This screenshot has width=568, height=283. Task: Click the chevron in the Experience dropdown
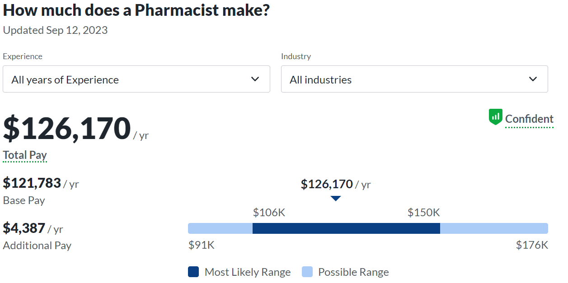pyautogui.click(x=255, y=79)
